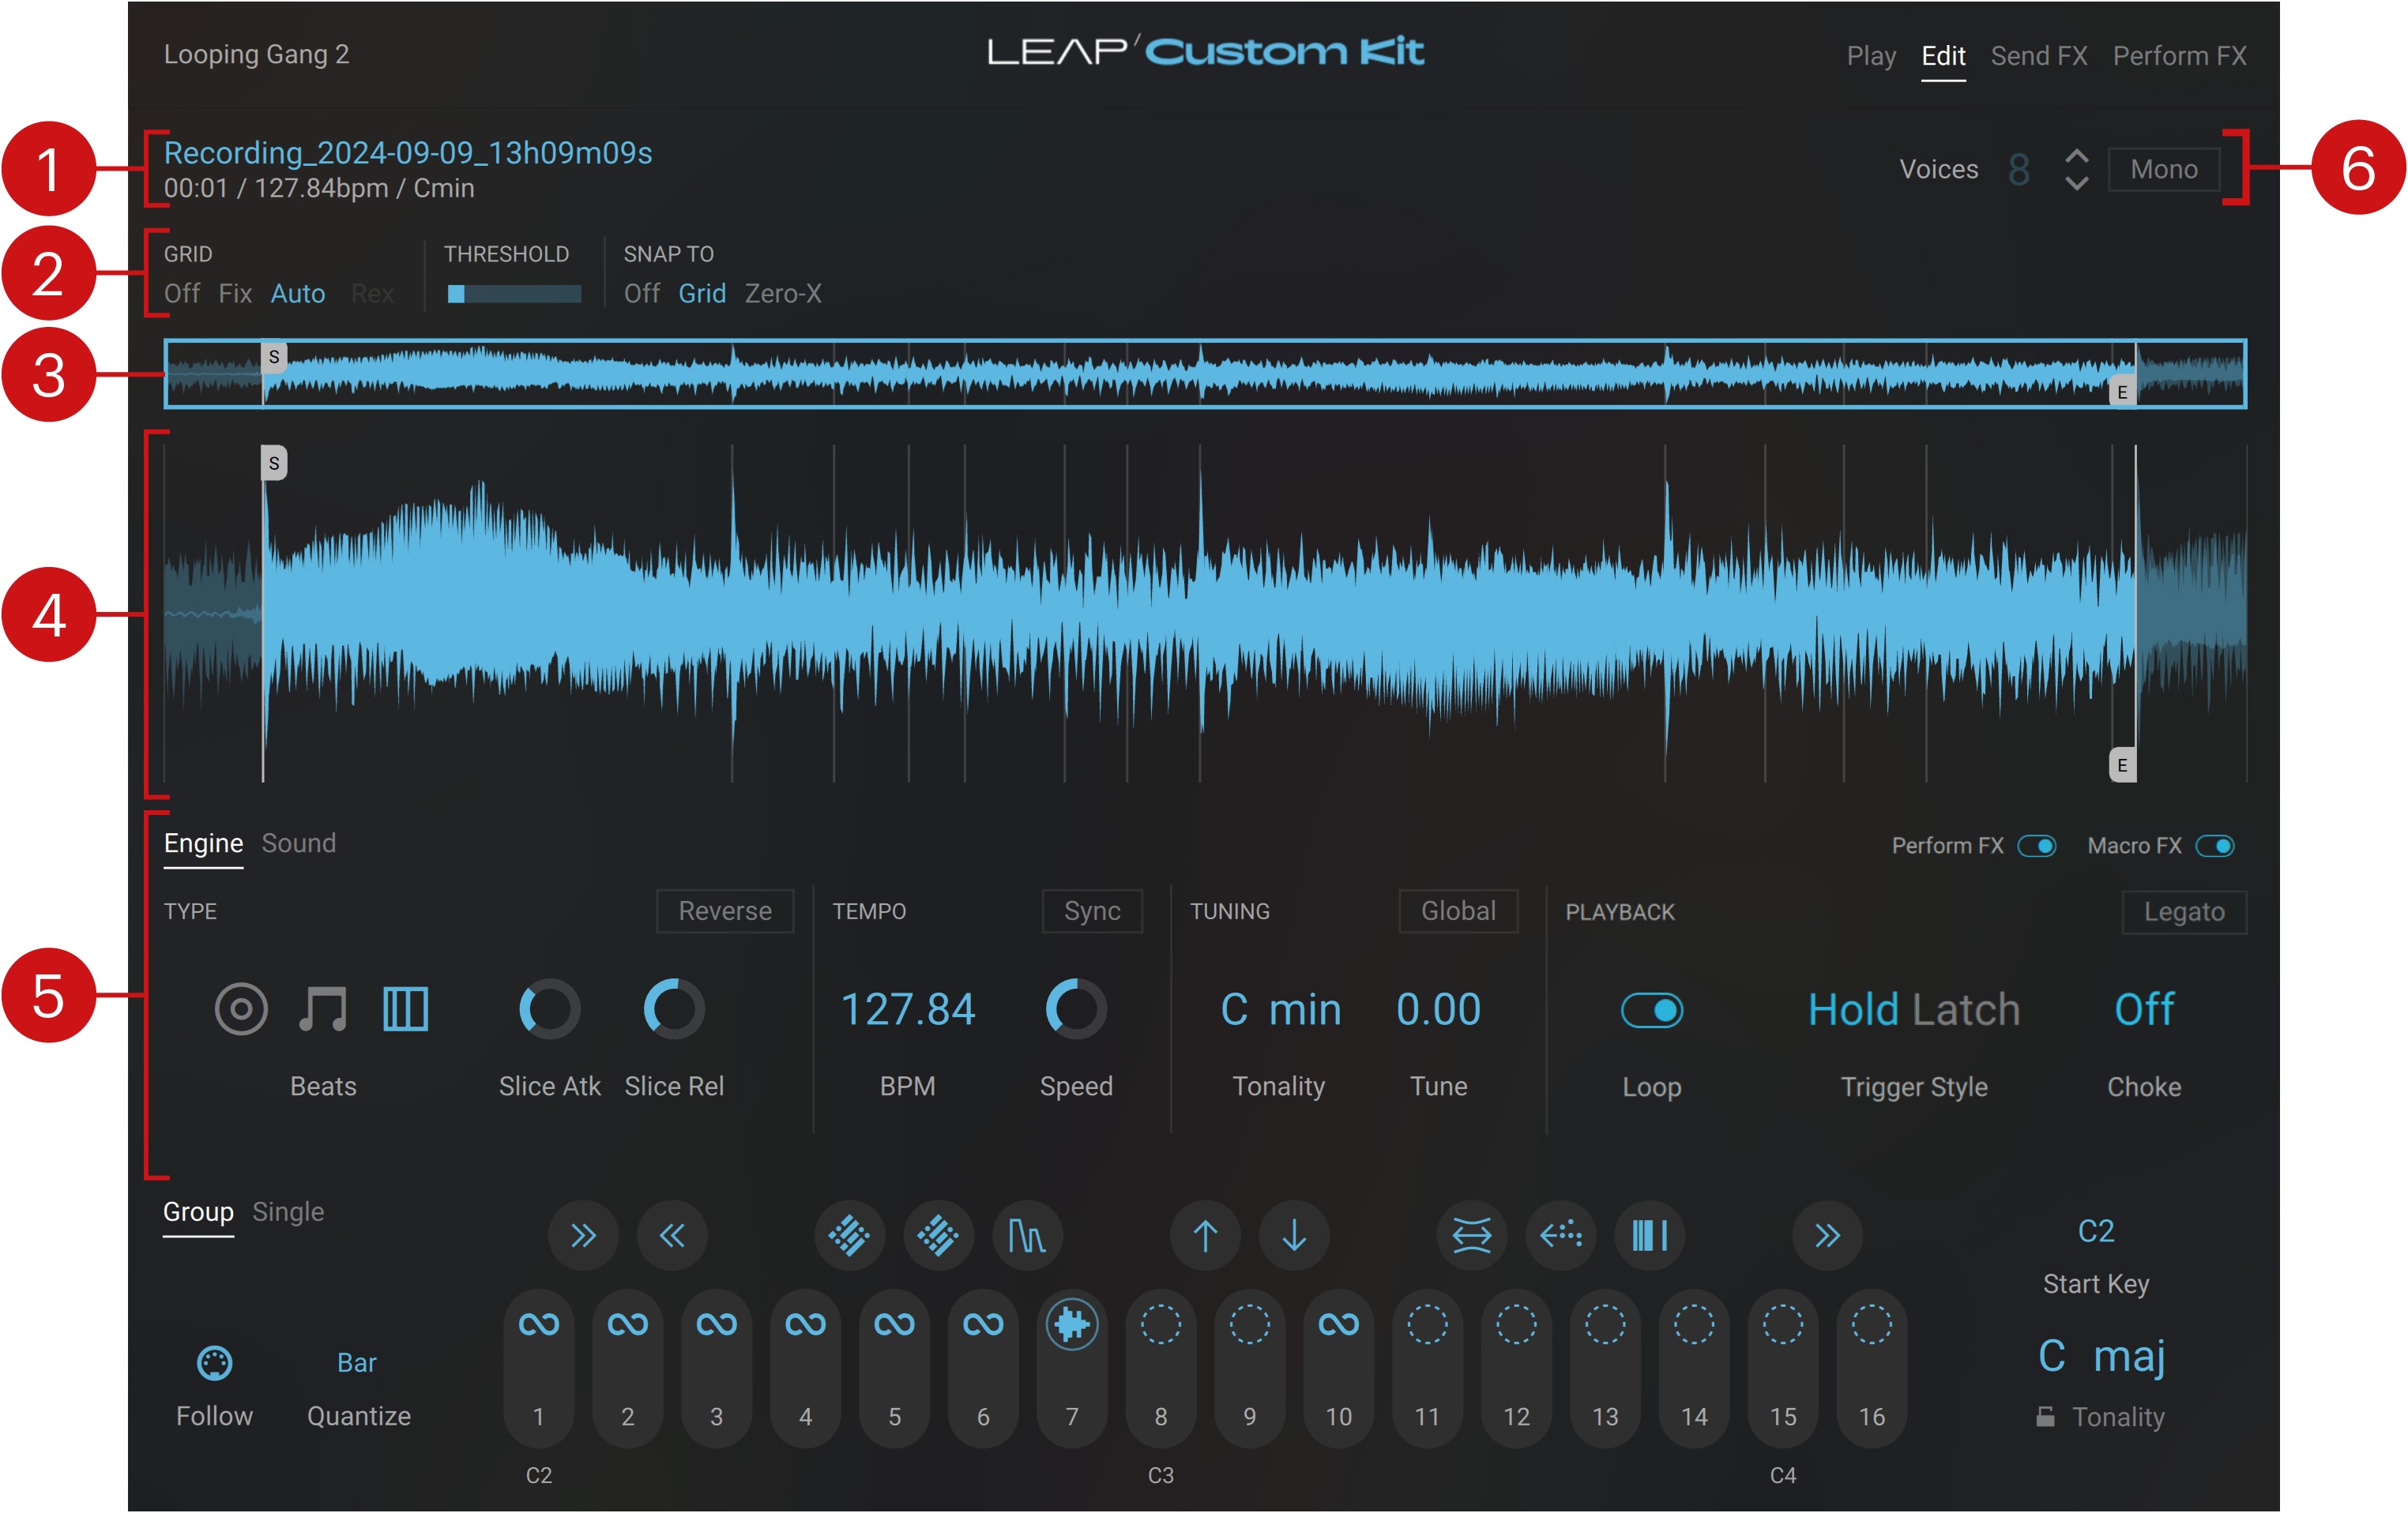Select the Beats bars type icon
The image size is (2408, 1513).
[x=405, y=1008]
